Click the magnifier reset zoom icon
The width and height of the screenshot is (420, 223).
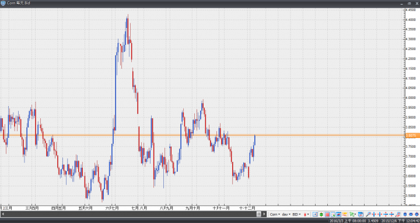(398, 214)
